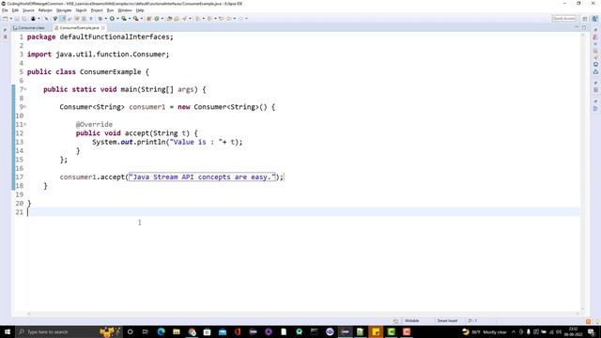
Task: Select the Java perspective icon
Action: point(594,19)
